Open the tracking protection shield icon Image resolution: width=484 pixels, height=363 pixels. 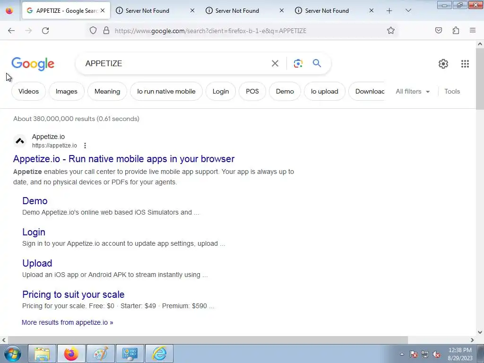[93, 30]
